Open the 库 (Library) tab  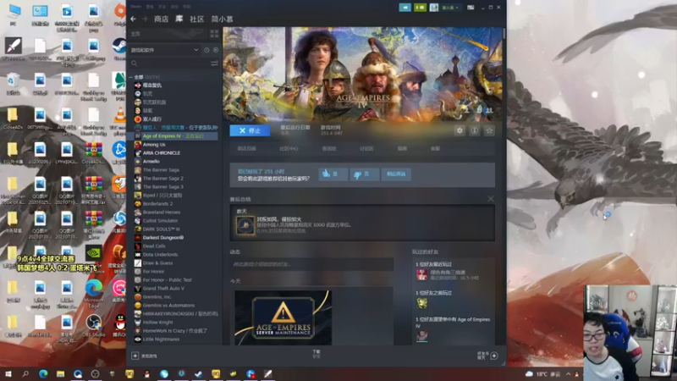[x=179, y=19]
